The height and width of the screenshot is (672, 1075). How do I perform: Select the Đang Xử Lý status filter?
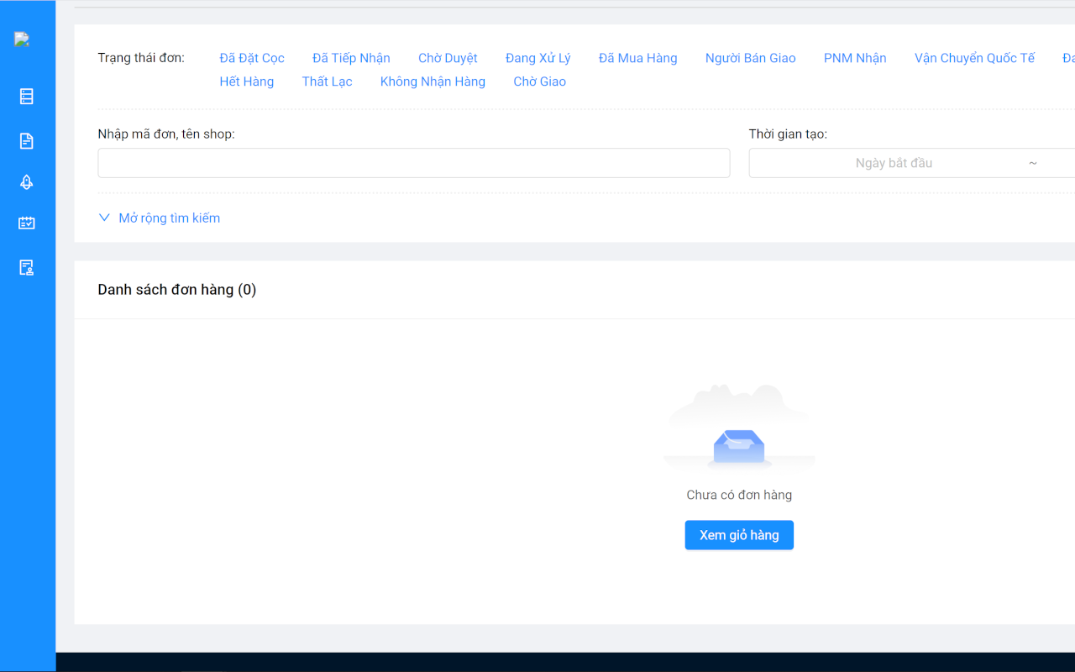(x=538, y=58)
